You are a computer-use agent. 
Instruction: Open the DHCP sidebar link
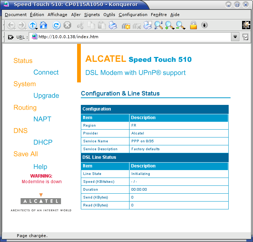tap(43, 142)
